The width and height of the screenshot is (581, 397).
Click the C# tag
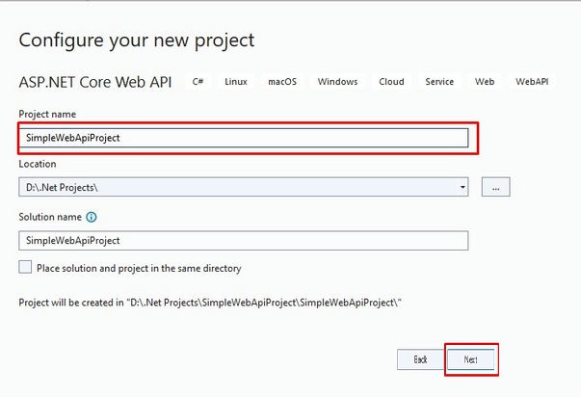[x=198, y=82]
